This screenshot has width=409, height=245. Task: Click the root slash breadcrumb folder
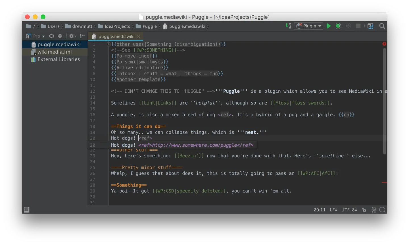pos(30,26)
